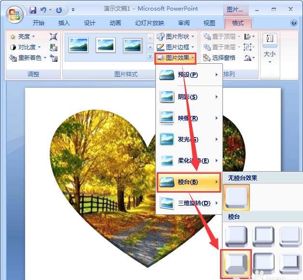Choose first bevel preset in first row
Viewport: 303px width, 280px height.
pos(236,237)
